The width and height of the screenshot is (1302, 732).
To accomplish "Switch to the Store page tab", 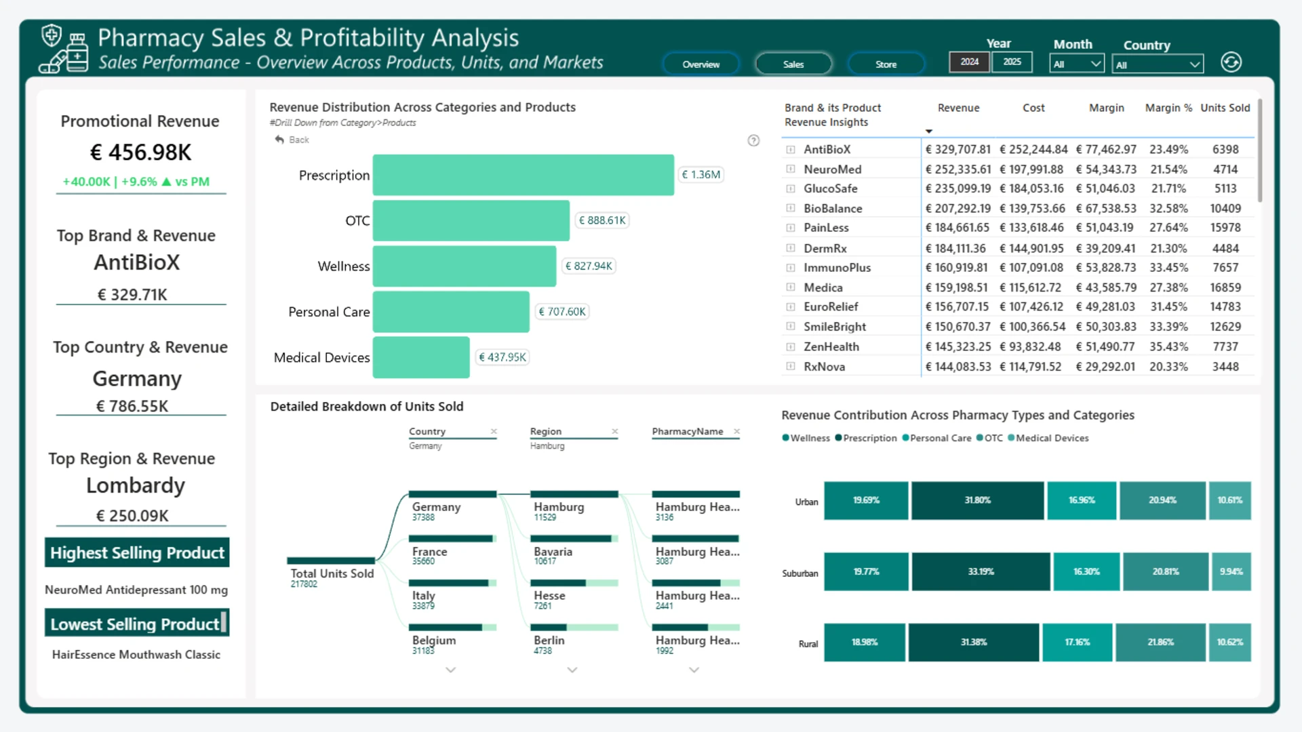I will tap(886, 64).
